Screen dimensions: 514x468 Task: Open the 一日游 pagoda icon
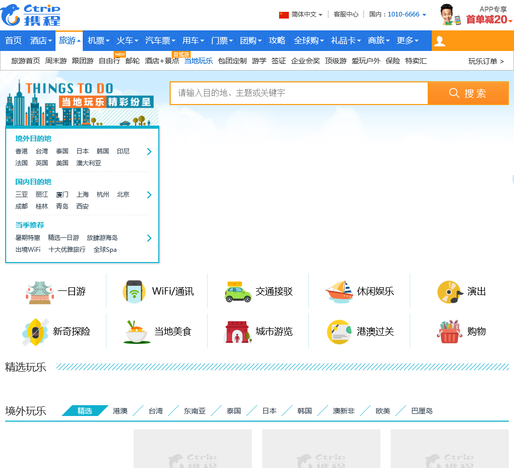(x=40, y=292)
